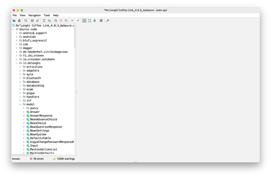Open the View menu
The image size is (271, 177).
22,15
